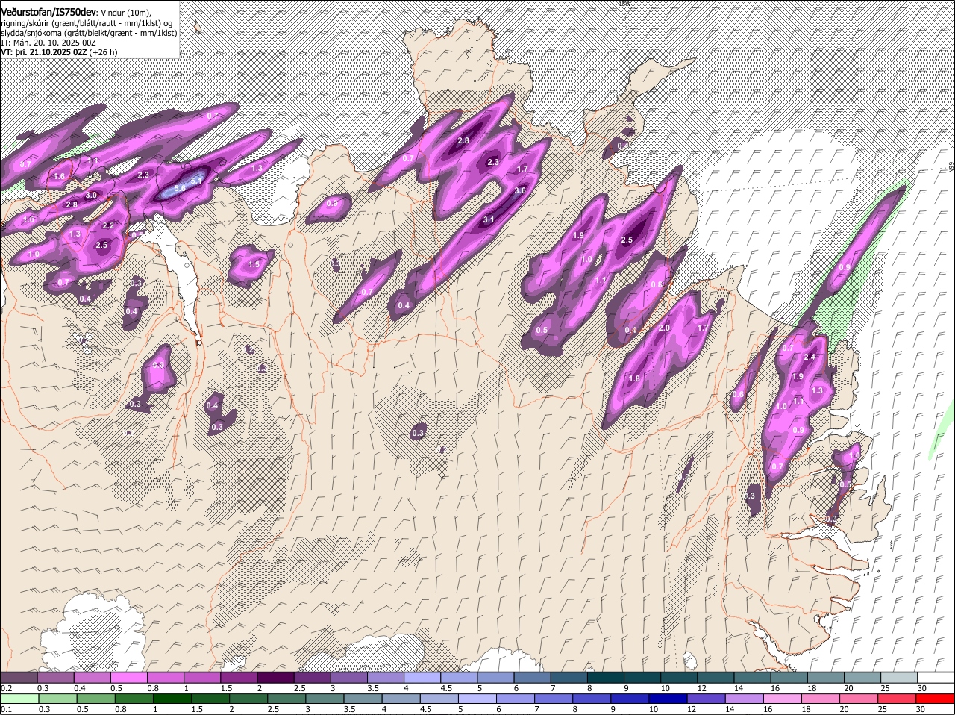Click the 2.4 precipitation value on the map
Viewport: 955px width, 715px height.
coord(810,357)
